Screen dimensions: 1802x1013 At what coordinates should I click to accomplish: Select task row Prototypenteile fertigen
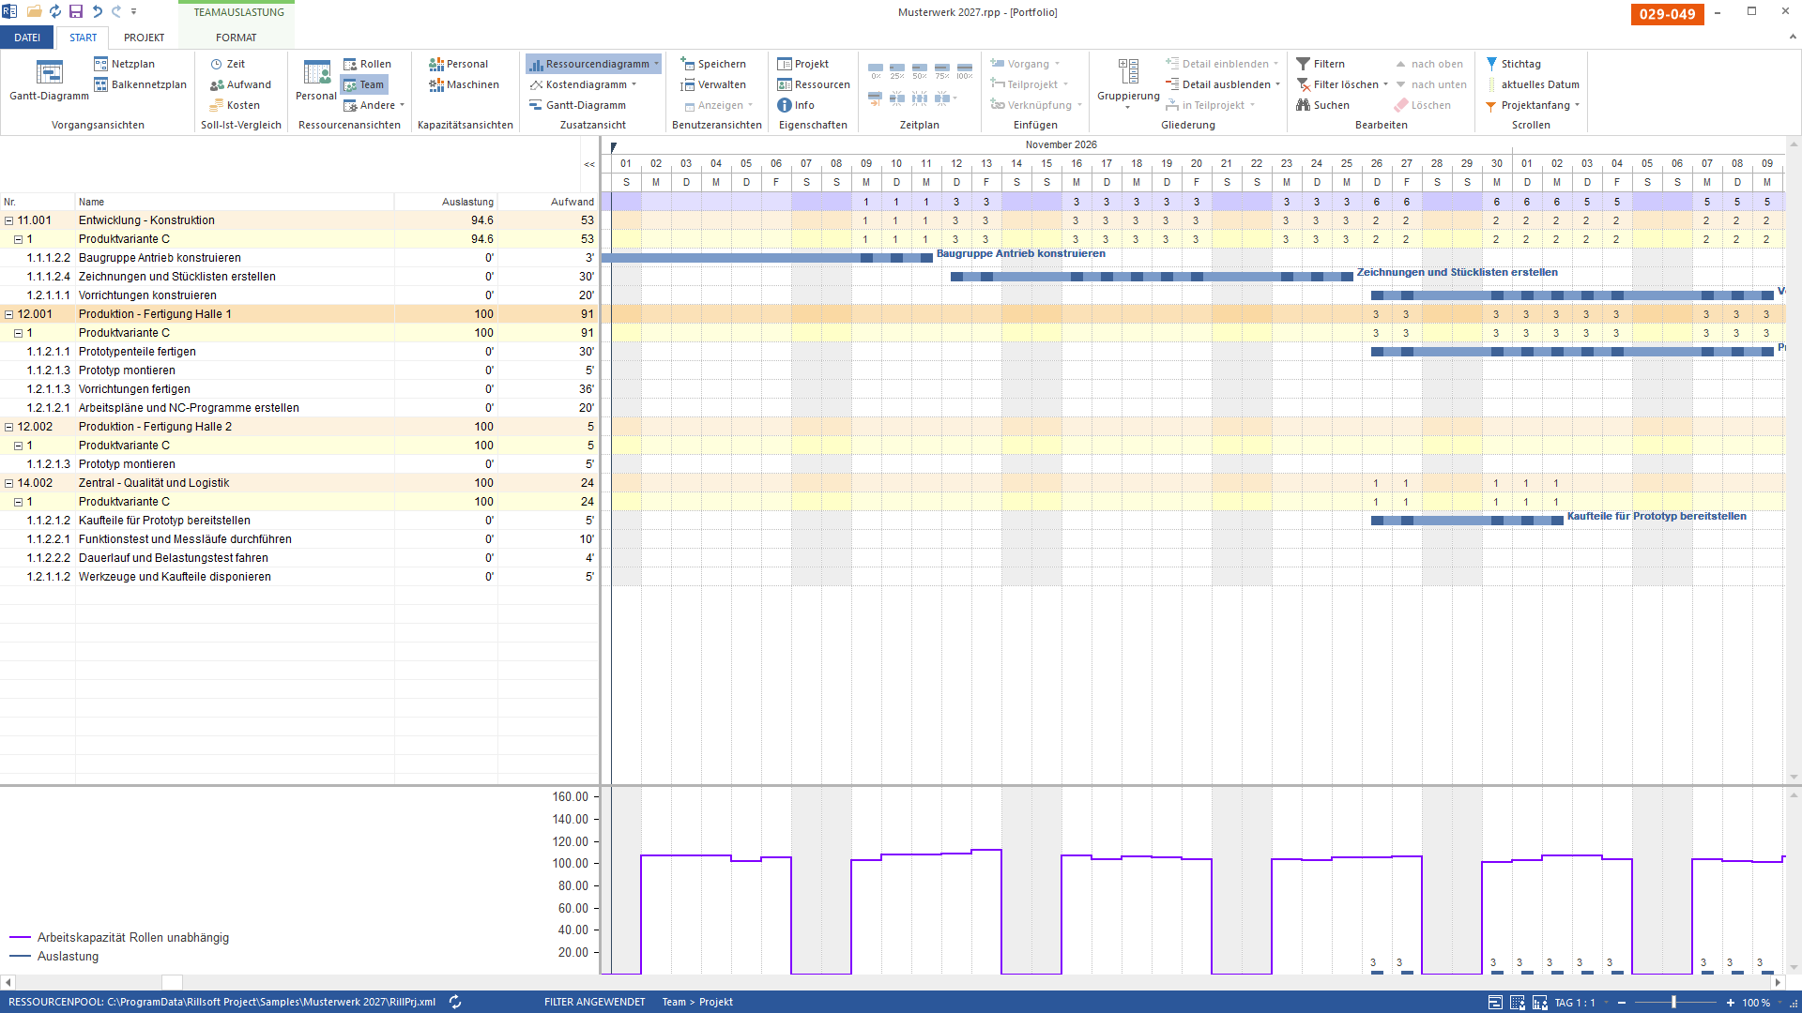(x=299, y=352)
